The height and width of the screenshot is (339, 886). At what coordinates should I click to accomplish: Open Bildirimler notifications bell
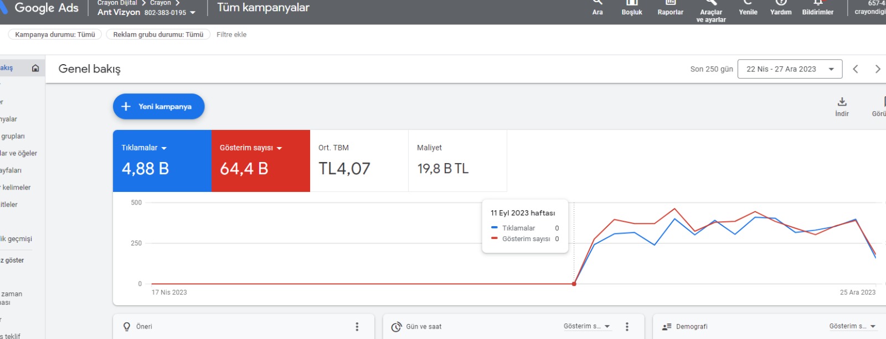[x=818, y=8]
